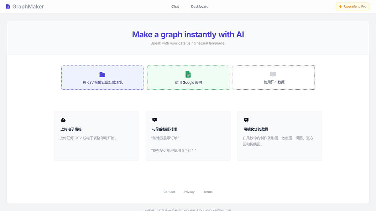Click the folder icon in the CSV dropzone
Image resolution: width=376 pixels, height=211 pixels.
tap(102, 74)
